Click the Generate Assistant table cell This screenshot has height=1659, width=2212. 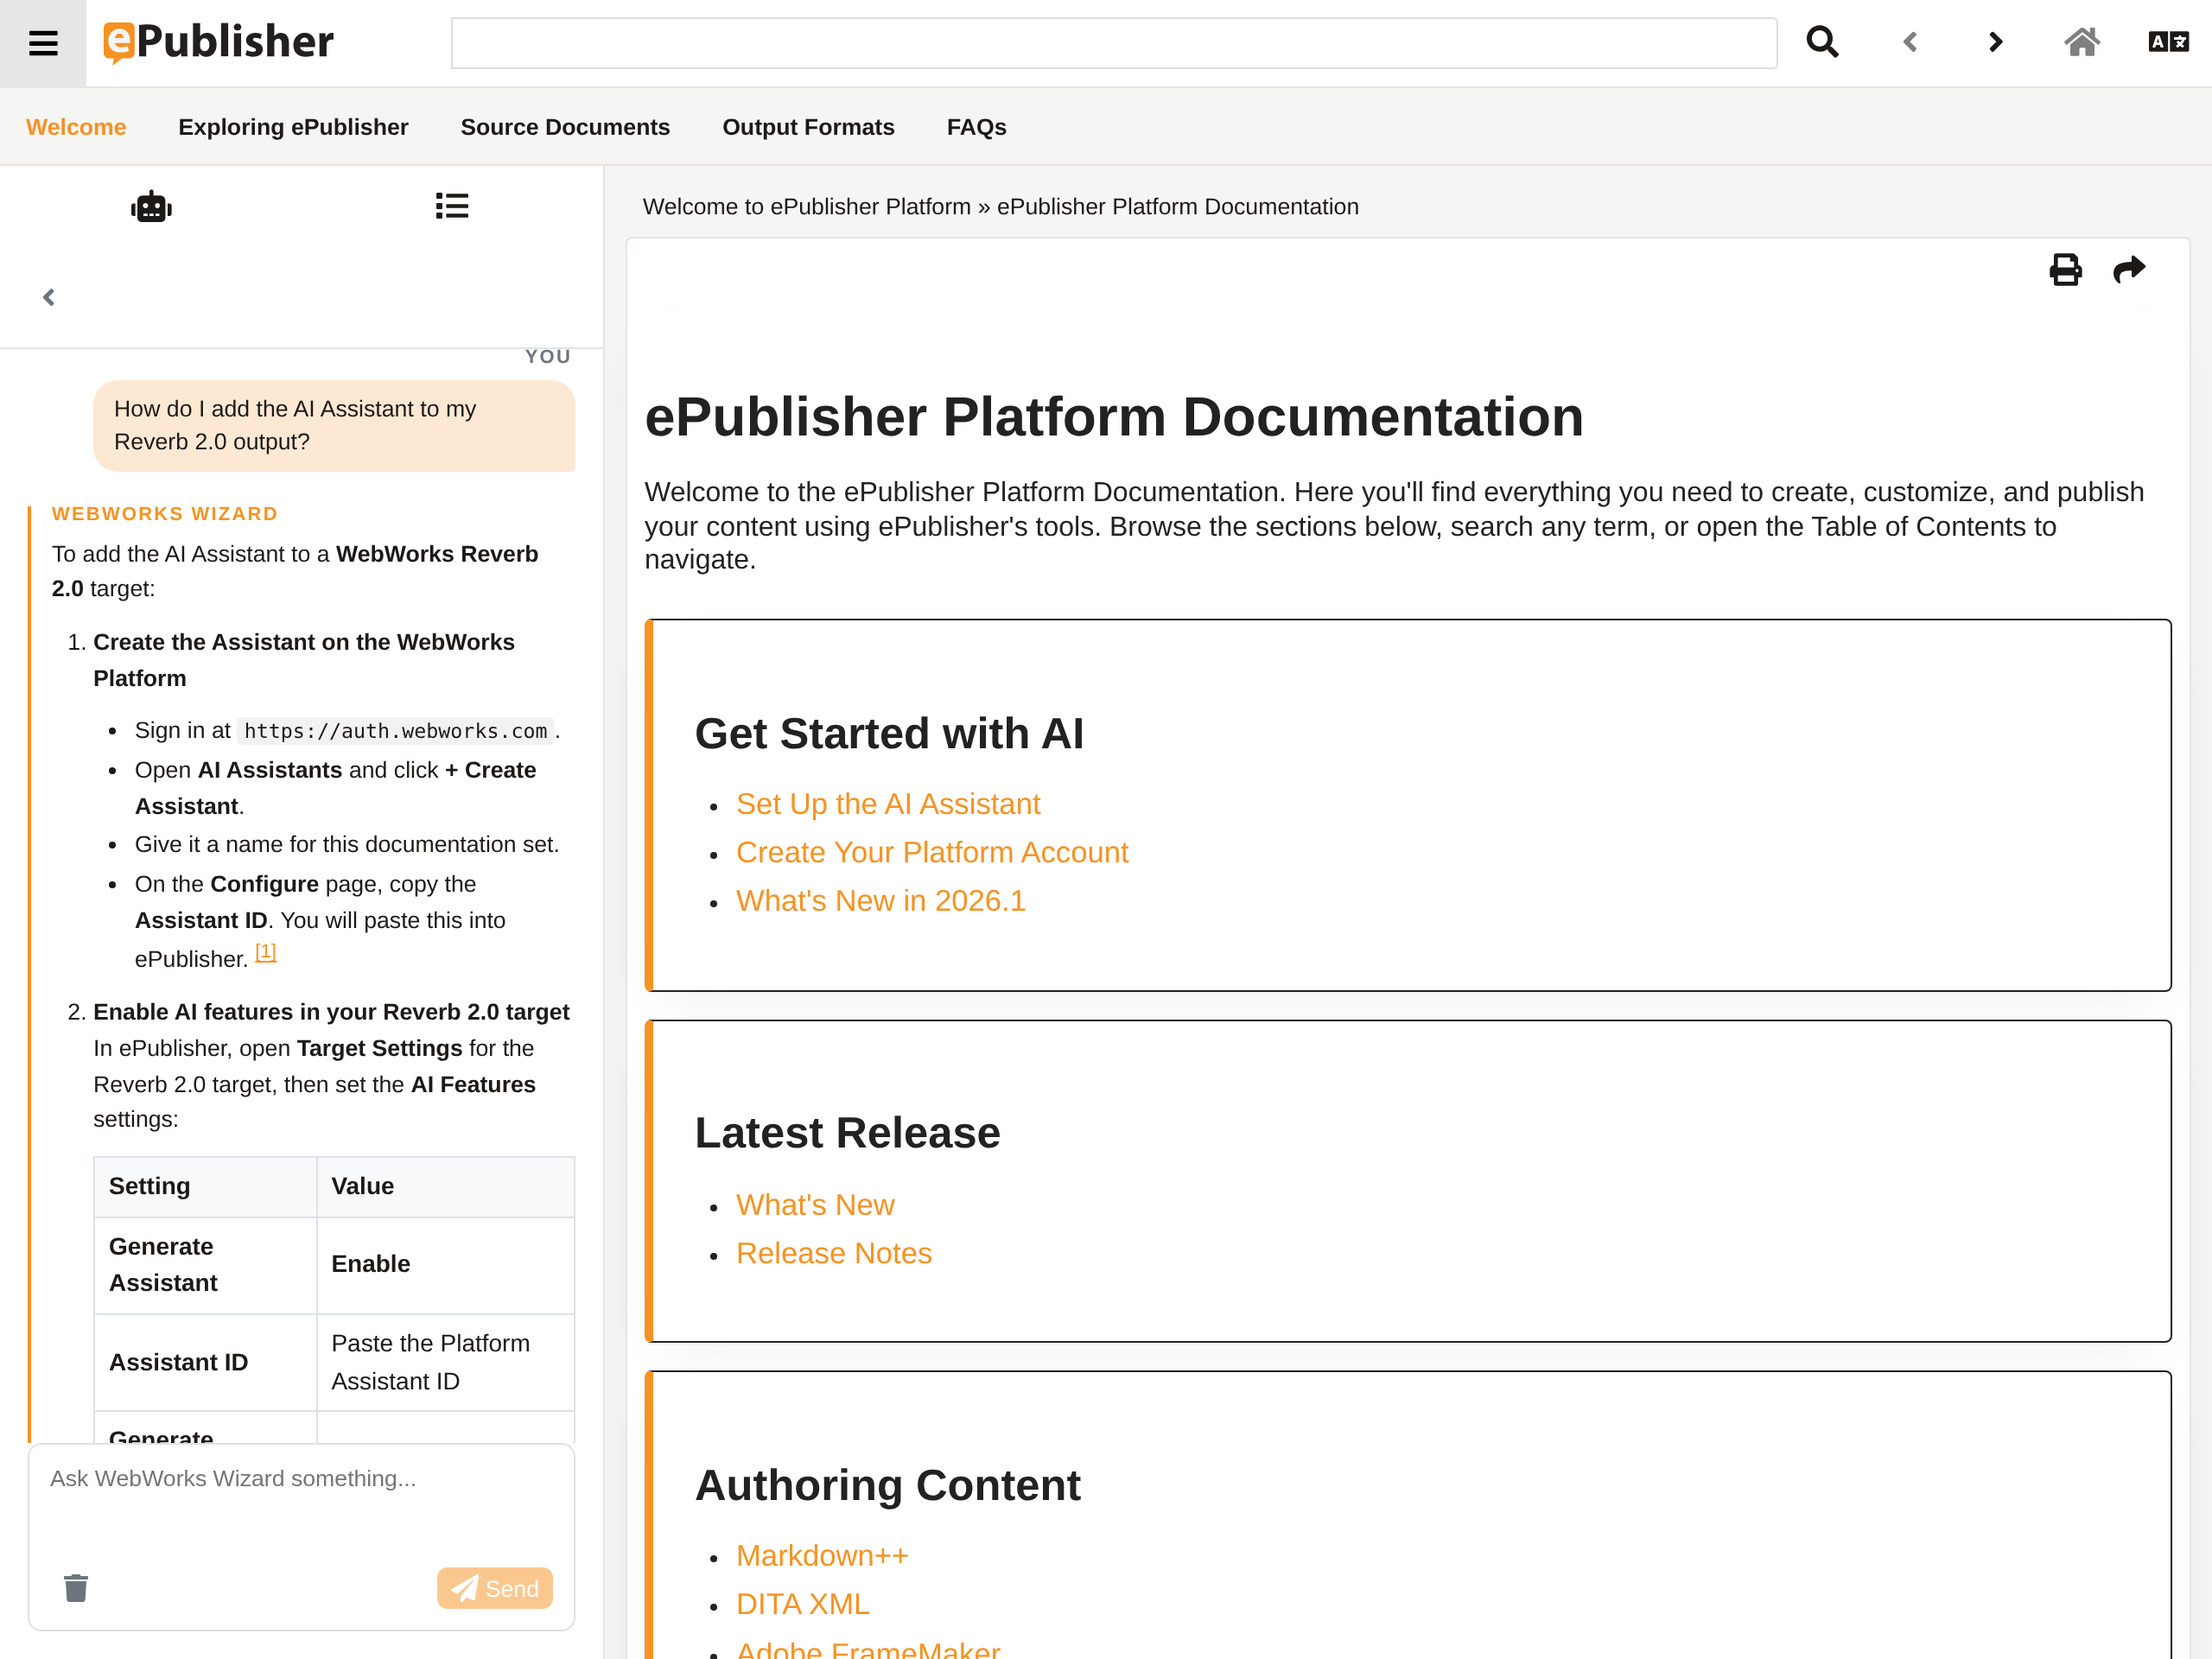205,1265
